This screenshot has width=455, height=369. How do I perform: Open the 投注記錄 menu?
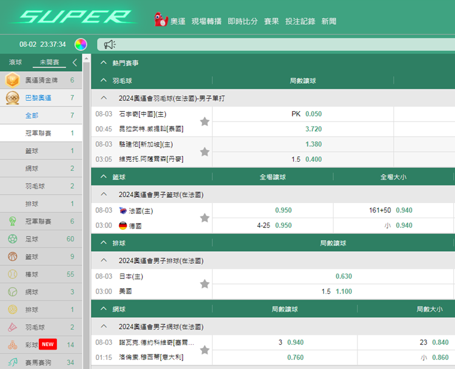(300, 21)
